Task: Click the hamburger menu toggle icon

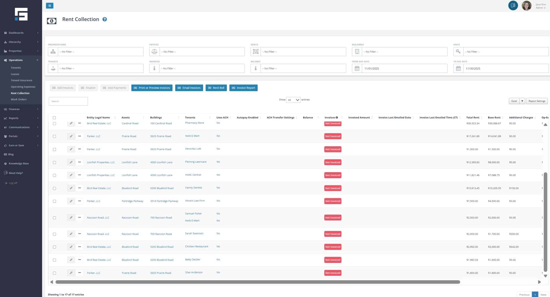Action: (49, 6)
